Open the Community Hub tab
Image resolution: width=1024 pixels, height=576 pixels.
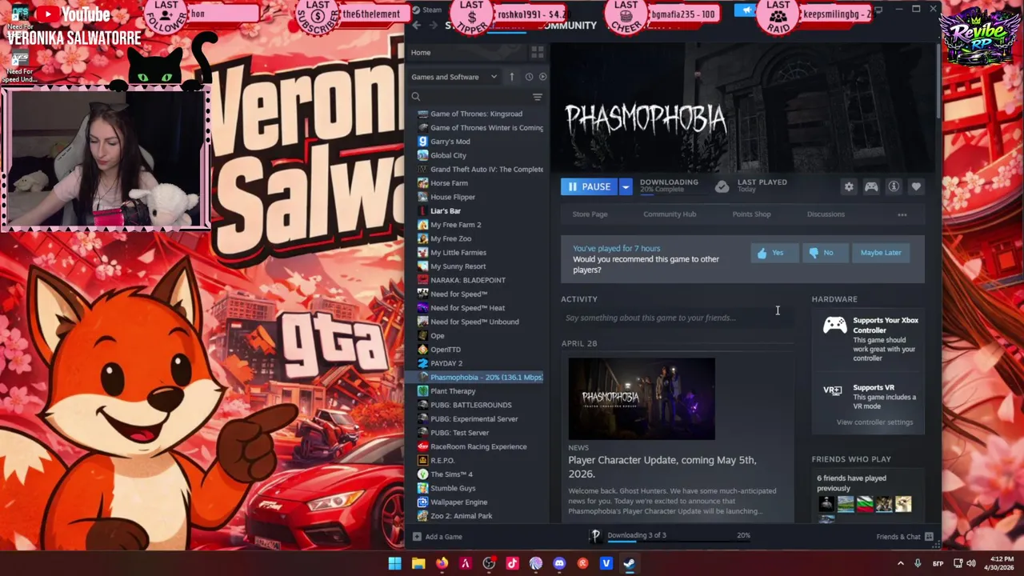pyautogui.click(x=670, y=214)
